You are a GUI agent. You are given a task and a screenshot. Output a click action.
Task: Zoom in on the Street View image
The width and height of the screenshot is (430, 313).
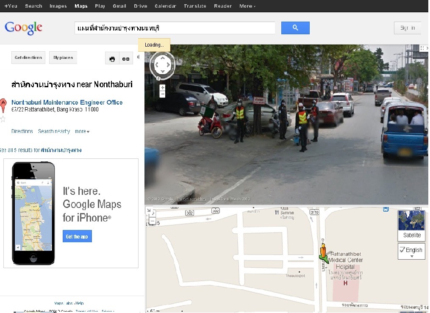click(x=162, y=88)
